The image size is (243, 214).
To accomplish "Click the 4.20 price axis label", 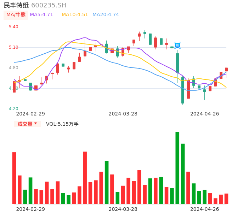I will (13, 109).
